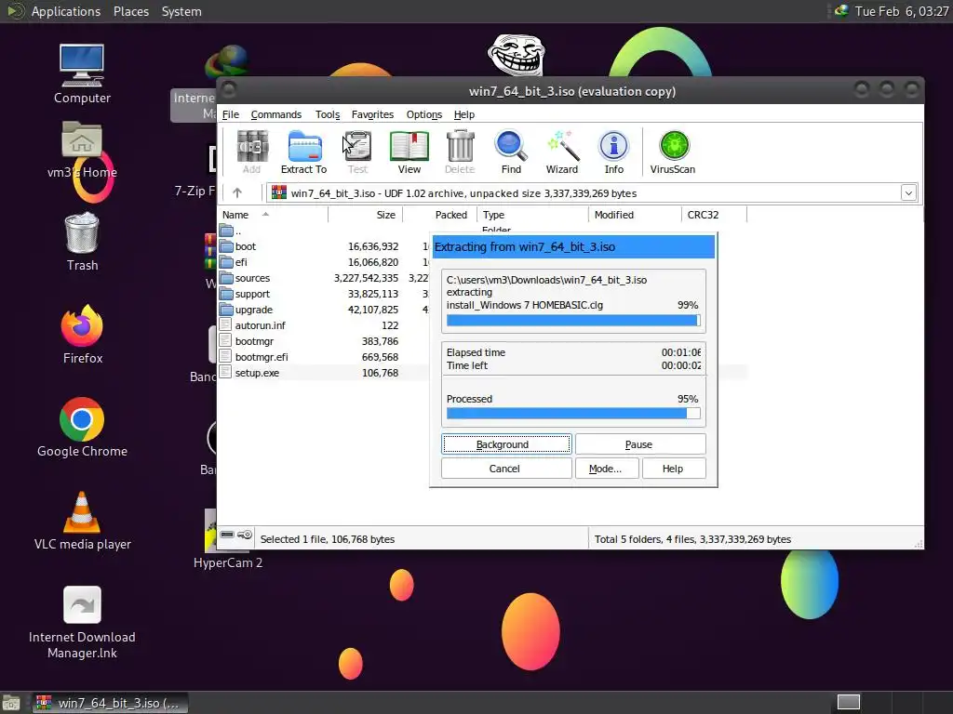Open the View tool icon
Viewport: 953px width, 714px height.
[409, 152]
